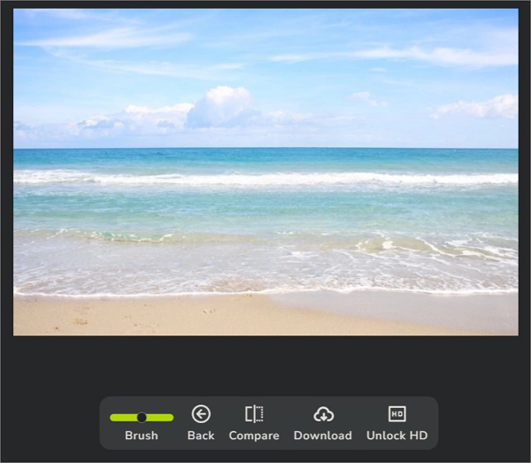Click the 'Unlock HD' label text

[396, 436]
